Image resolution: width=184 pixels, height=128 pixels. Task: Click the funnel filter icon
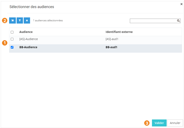[x=20, y=21]
